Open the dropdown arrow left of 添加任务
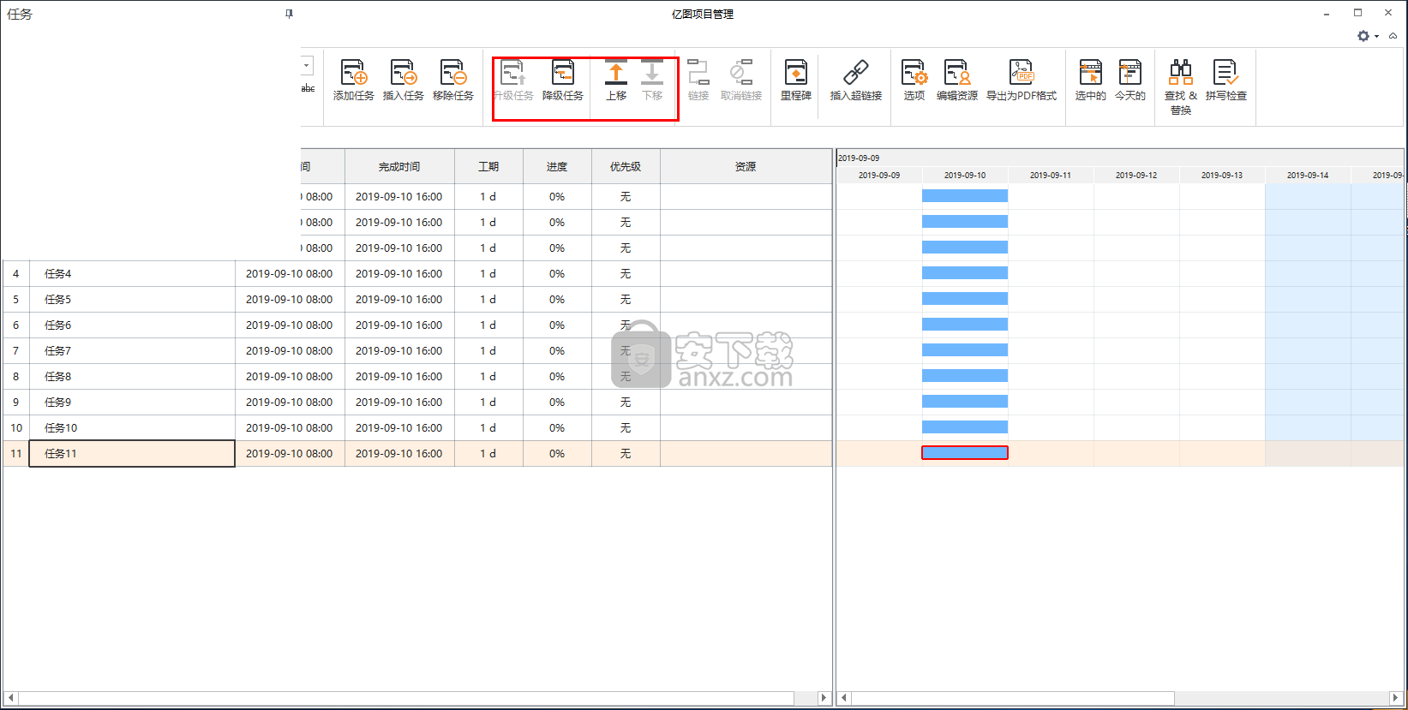The width and height of the screenshot is (1408, 710). pyautogui.click(x=307, y=65)
